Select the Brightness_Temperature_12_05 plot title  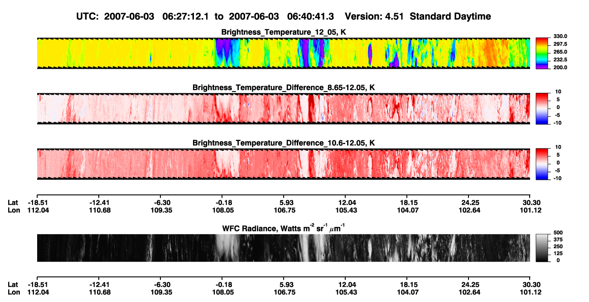click(x=284, y=32)
